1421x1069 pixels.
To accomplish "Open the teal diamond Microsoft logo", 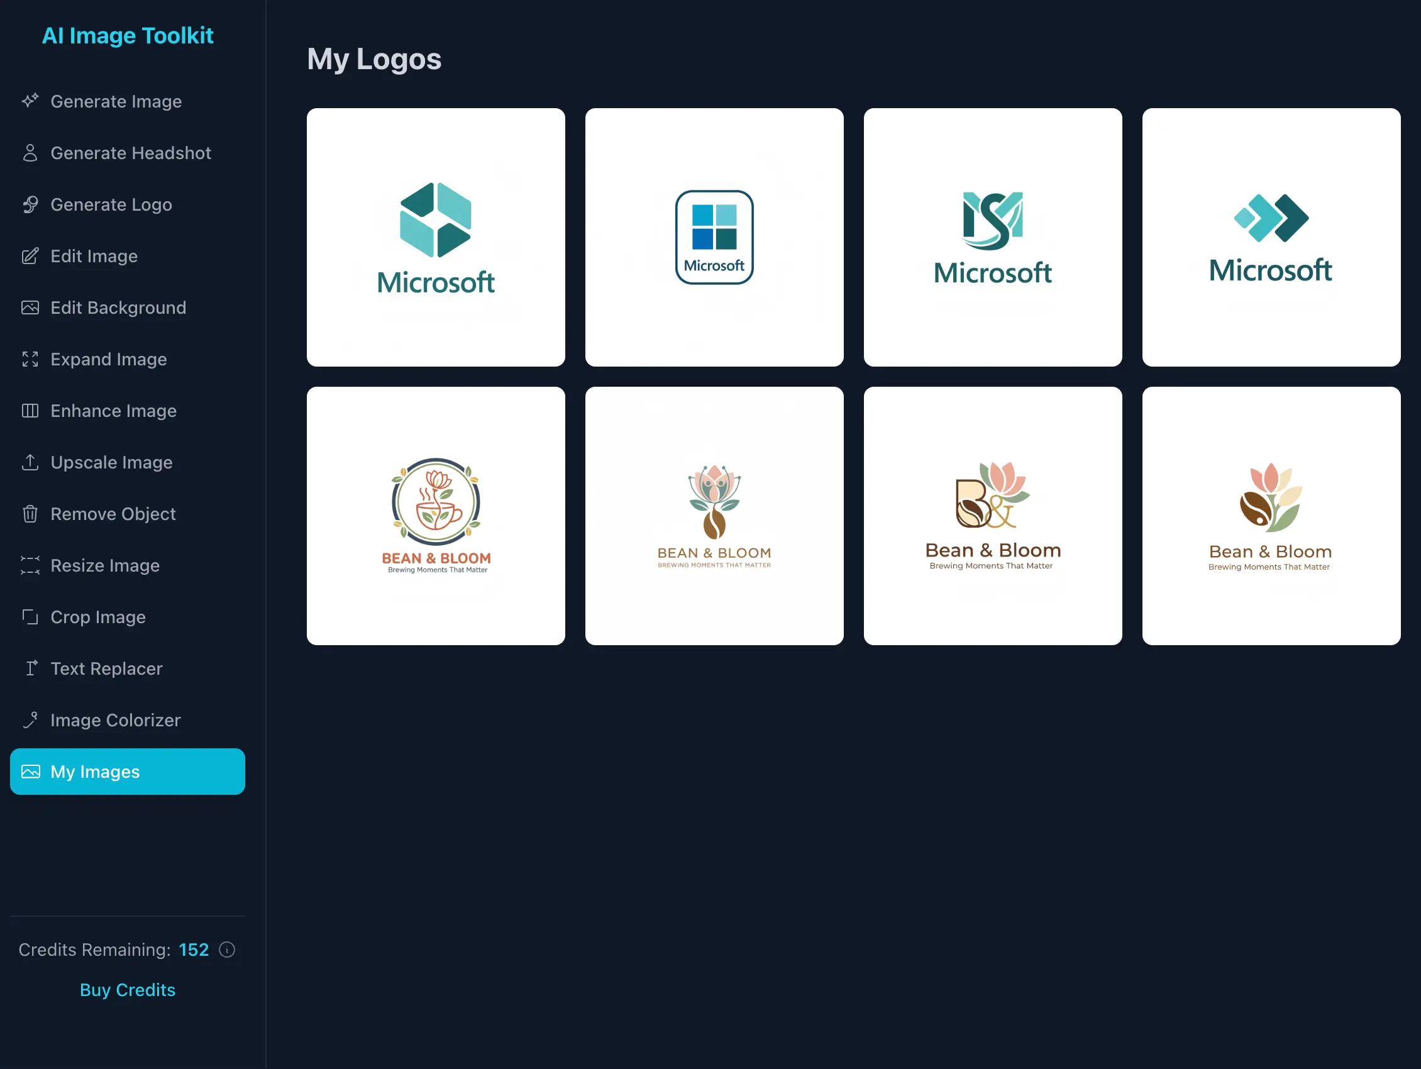I will tap(436, 237).
